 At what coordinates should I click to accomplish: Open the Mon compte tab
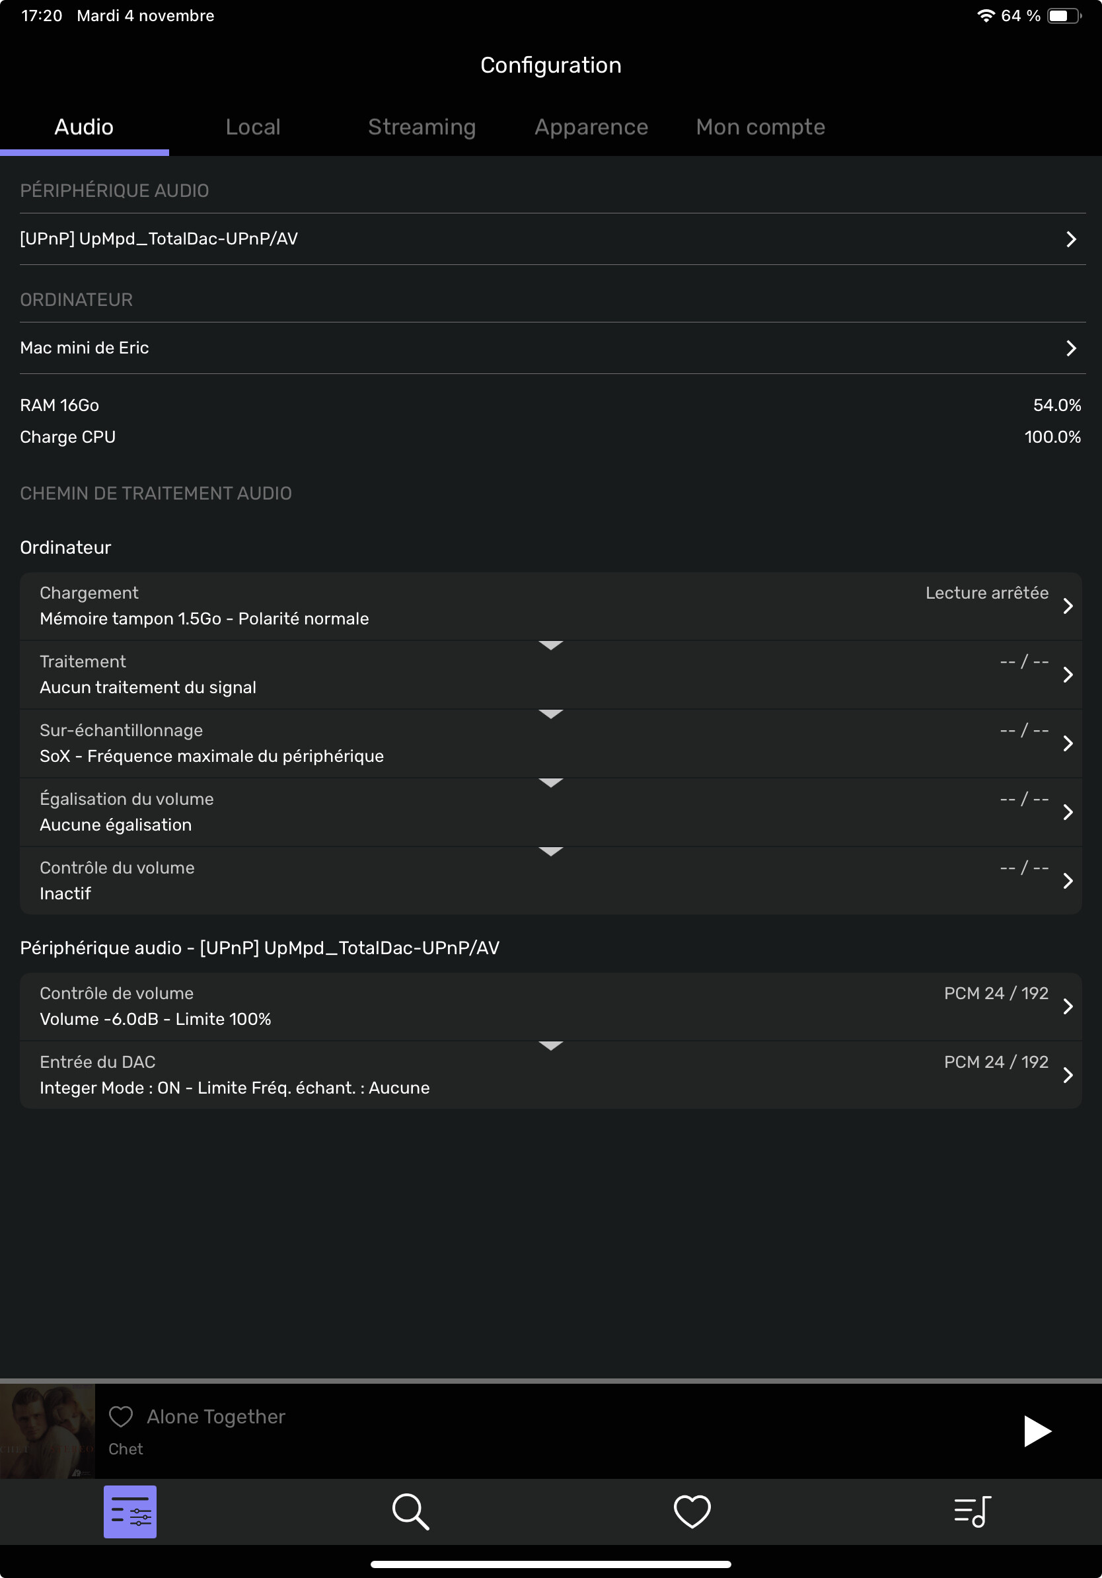(760, 127)
